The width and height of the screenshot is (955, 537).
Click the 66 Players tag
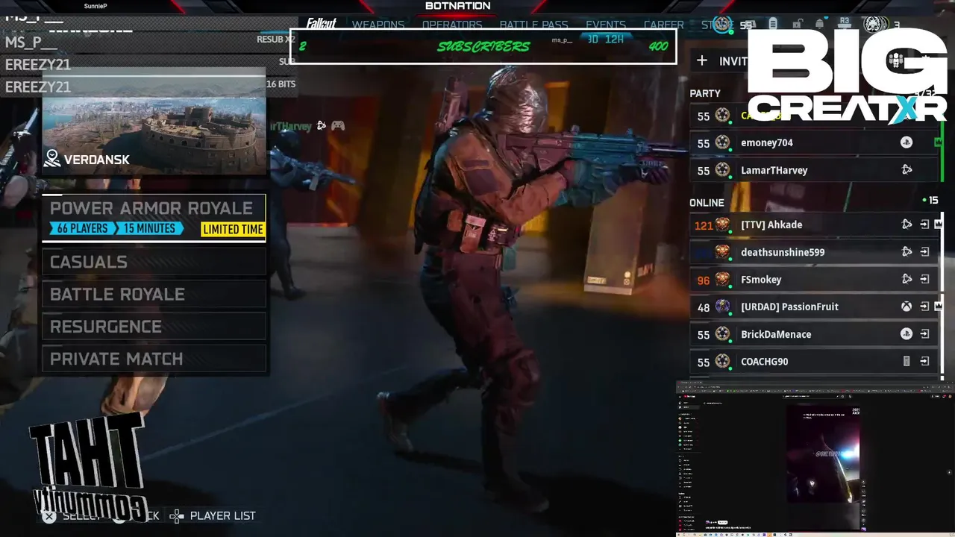pyautogui.click(x=83, y=228)
